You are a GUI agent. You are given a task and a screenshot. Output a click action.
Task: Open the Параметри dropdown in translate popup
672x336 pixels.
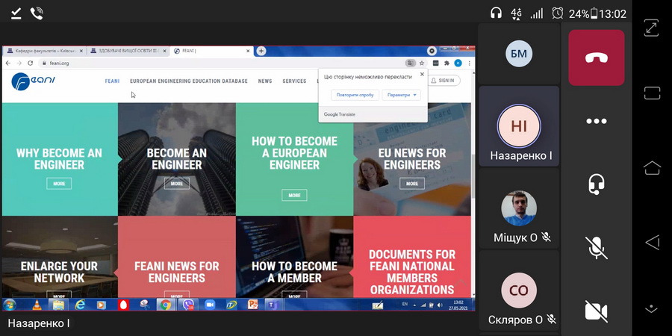pos(402,95)
